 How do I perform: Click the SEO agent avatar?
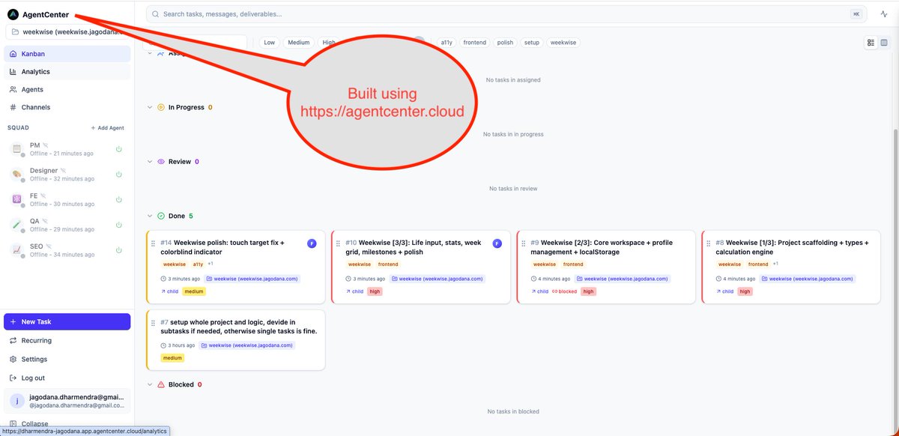point(17,249)
